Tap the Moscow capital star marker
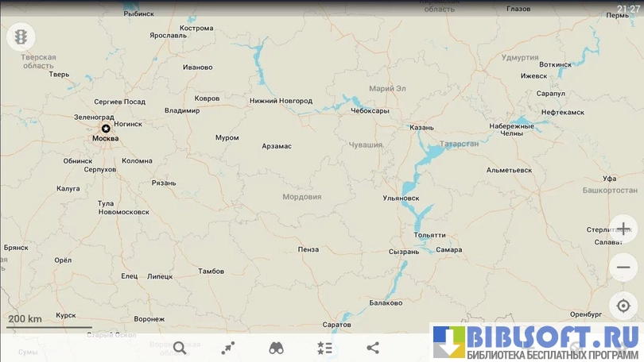Image resolution: width=644 pixels, height=362 pixels. (106, 129)
